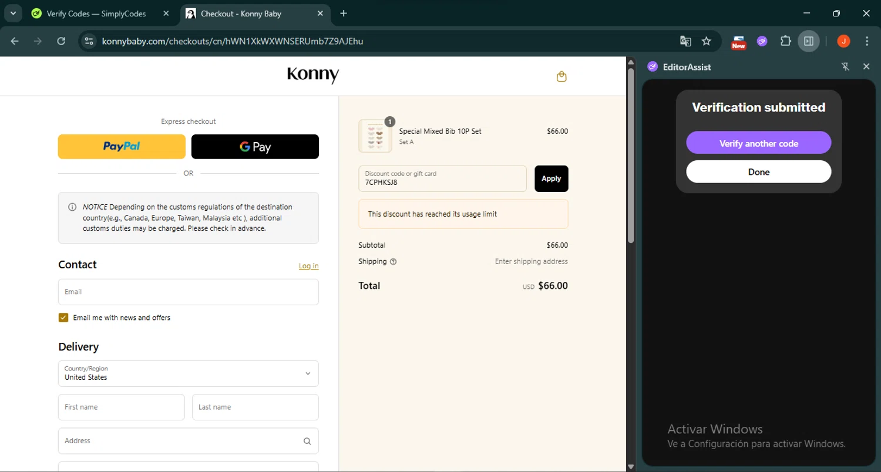Image resolution: width=881 pixels, height=472 pixels.
Task: Click the Express checkout label
Action: coord(189,122)
